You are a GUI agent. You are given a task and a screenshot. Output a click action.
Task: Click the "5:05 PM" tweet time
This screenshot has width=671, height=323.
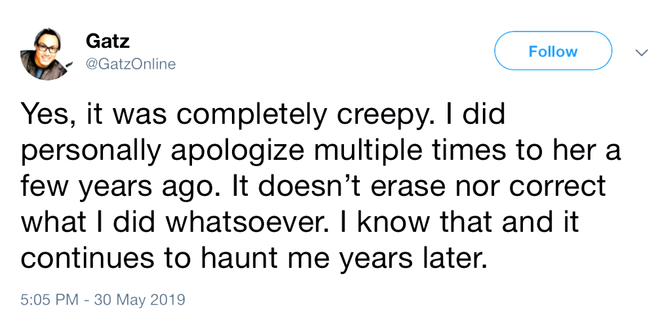tap(50, 300)
